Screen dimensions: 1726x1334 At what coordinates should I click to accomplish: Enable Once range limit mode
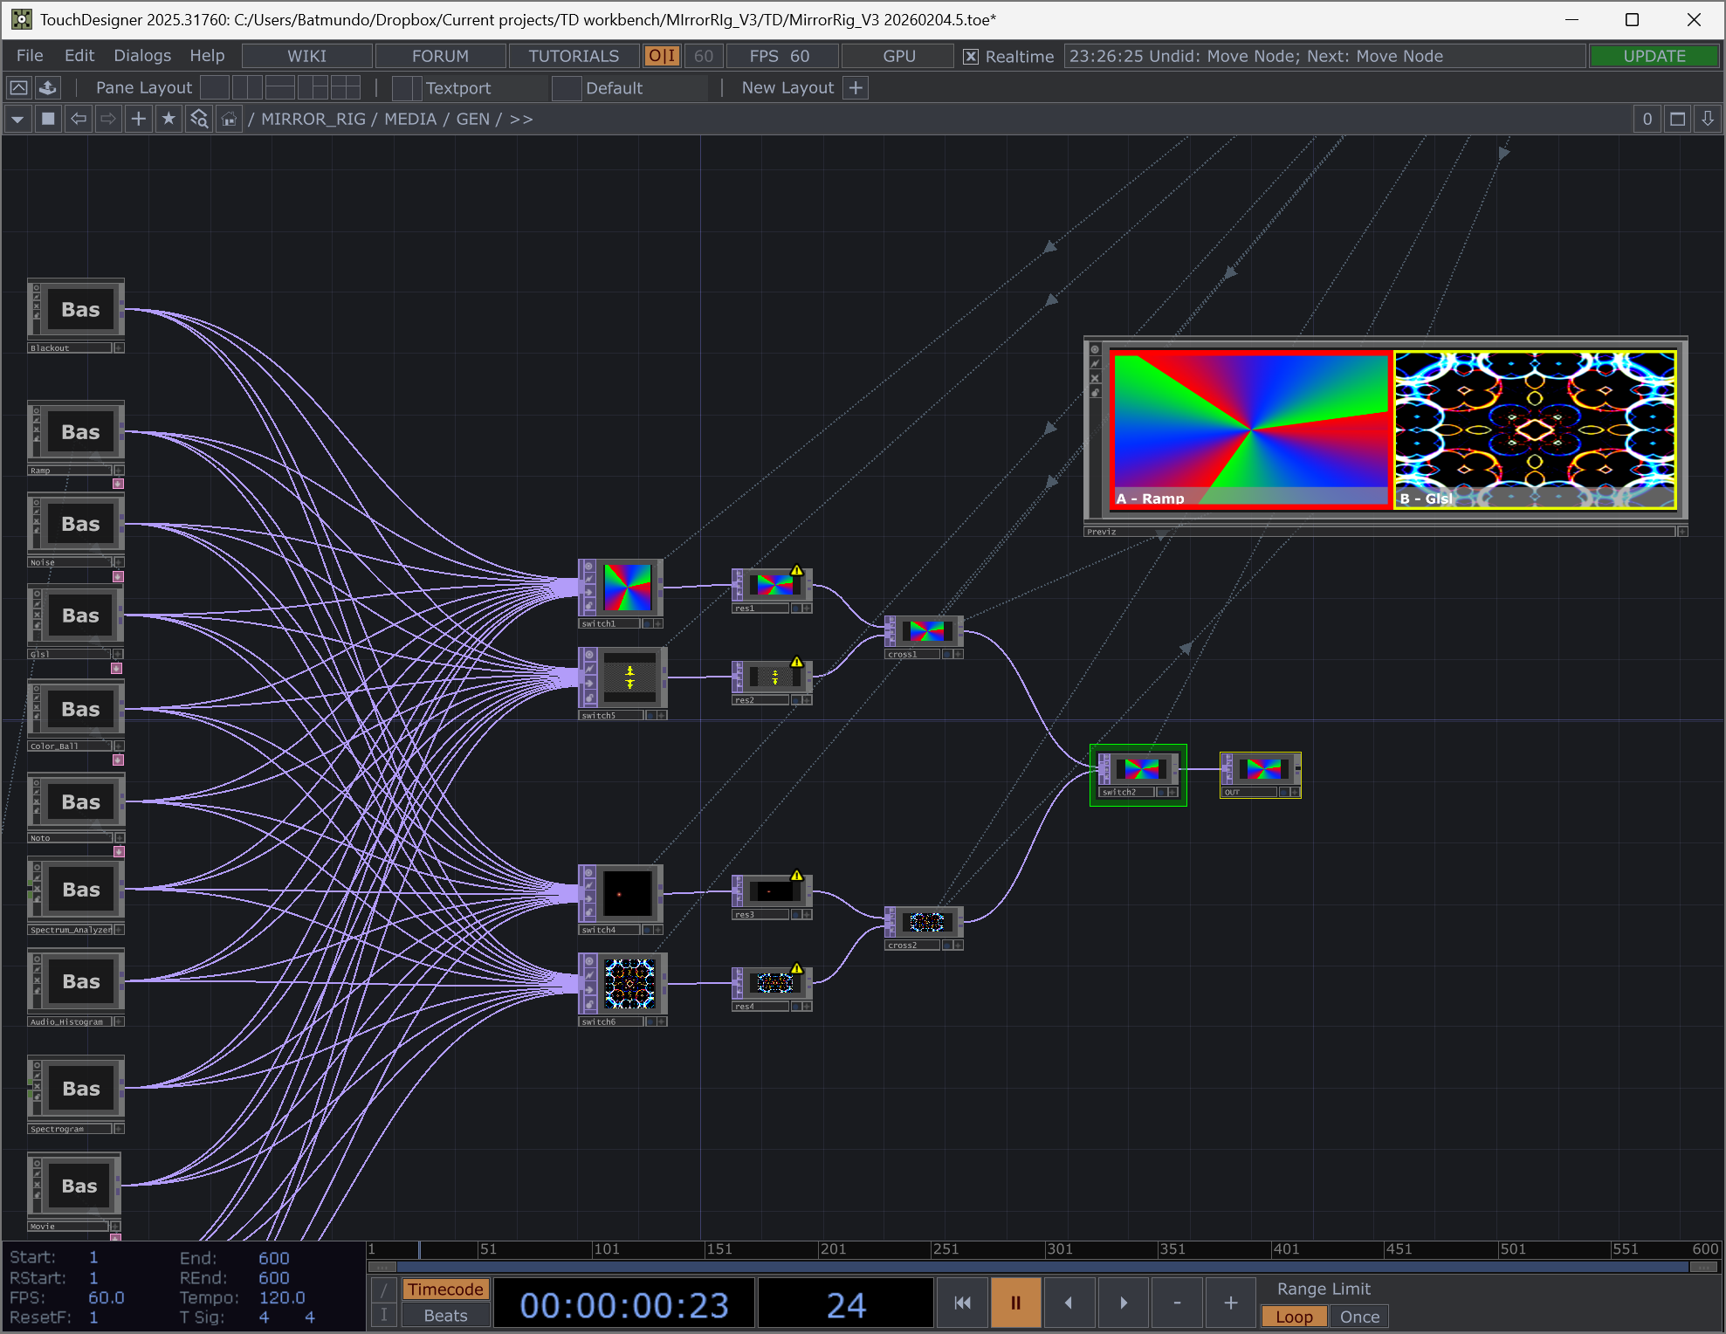coord(1359,1317)
